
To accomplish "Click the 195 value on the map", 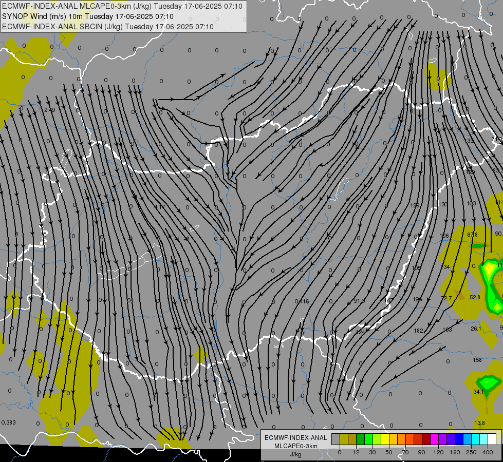I will [x=417, y=299].
